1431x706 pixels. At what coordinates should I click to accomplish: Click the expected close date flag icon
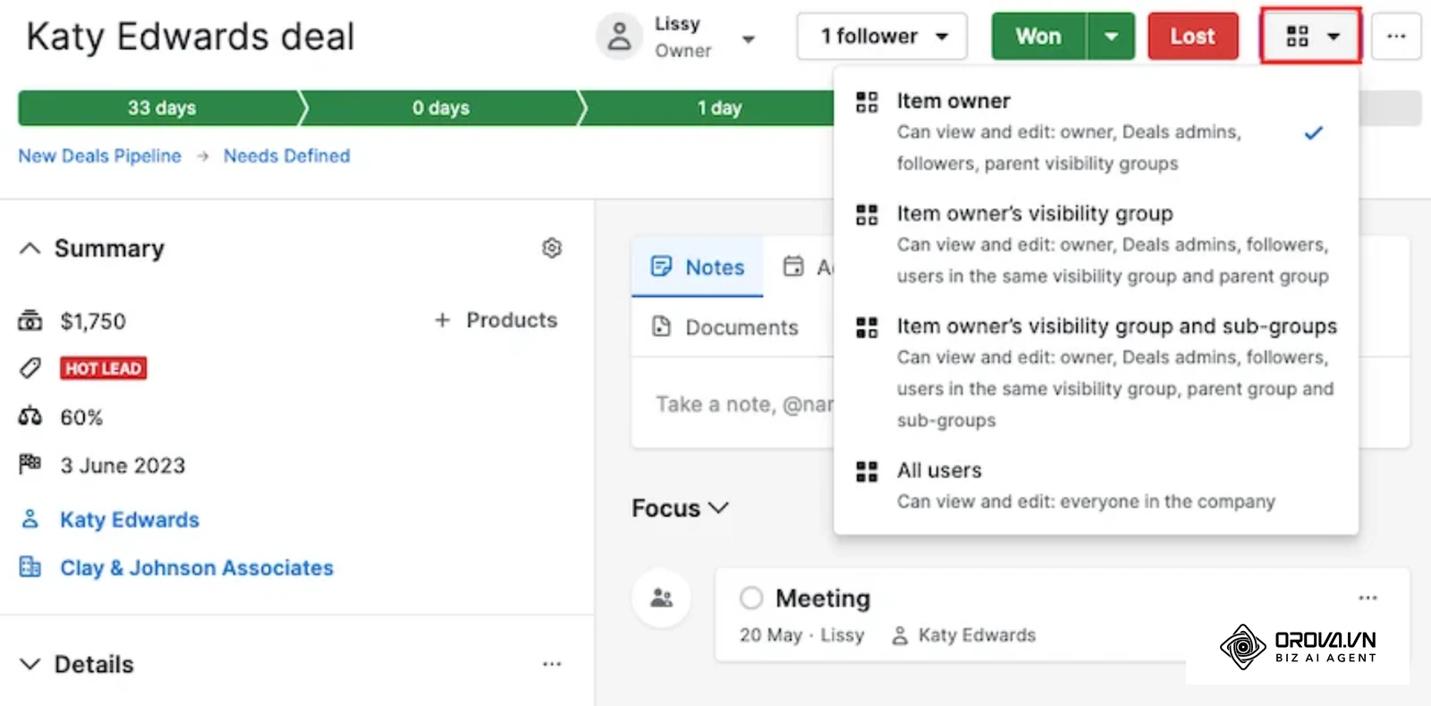pos(30,464)
